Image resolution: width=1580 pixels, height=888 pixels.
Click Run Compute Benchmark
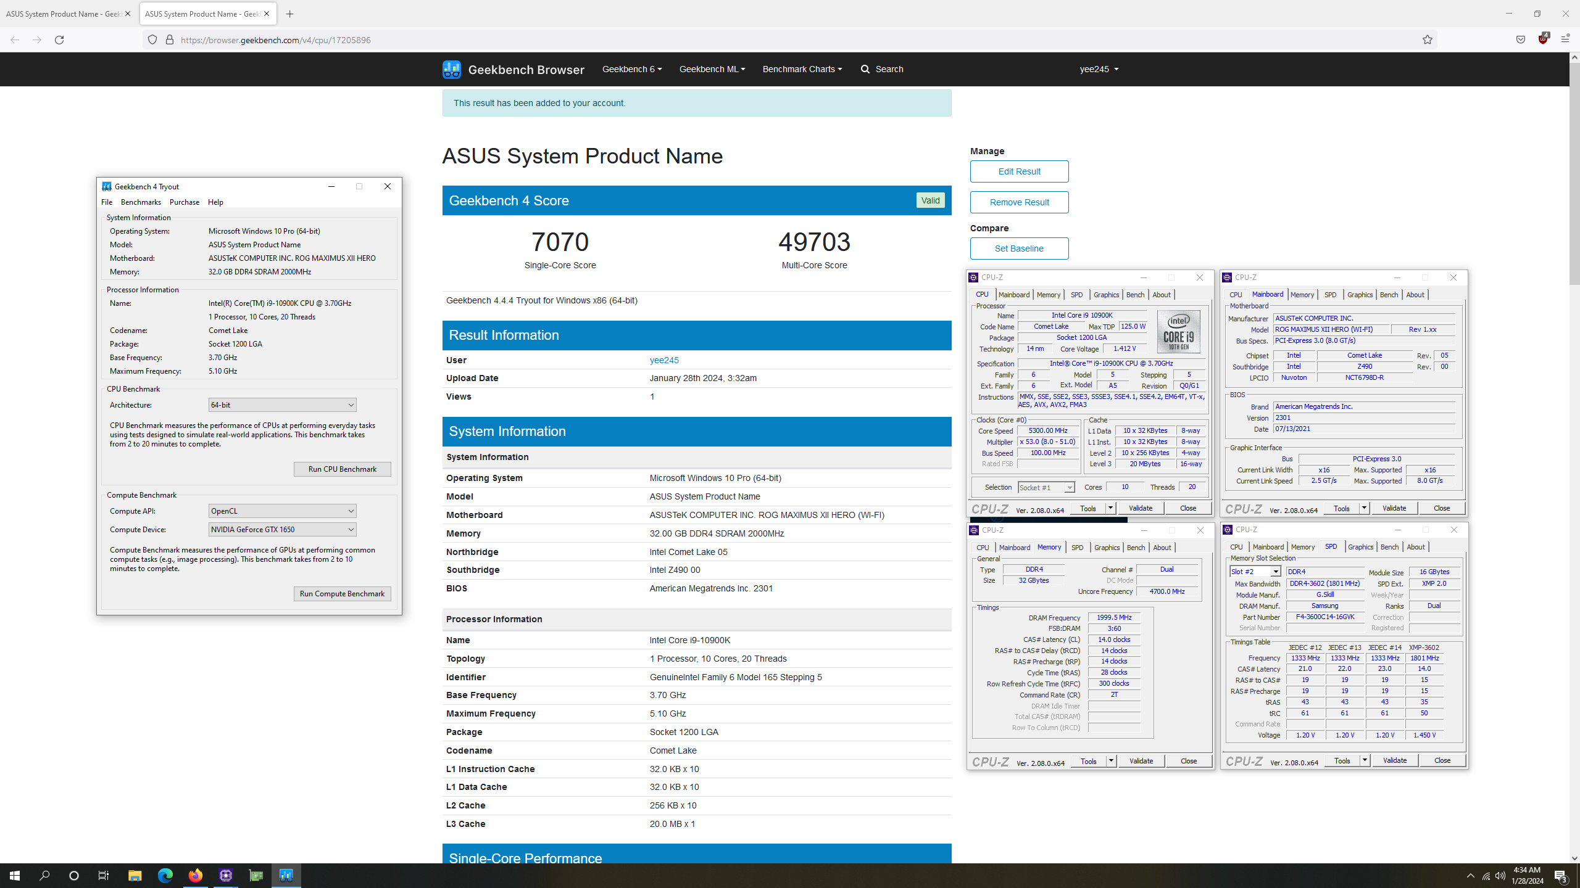342,594
